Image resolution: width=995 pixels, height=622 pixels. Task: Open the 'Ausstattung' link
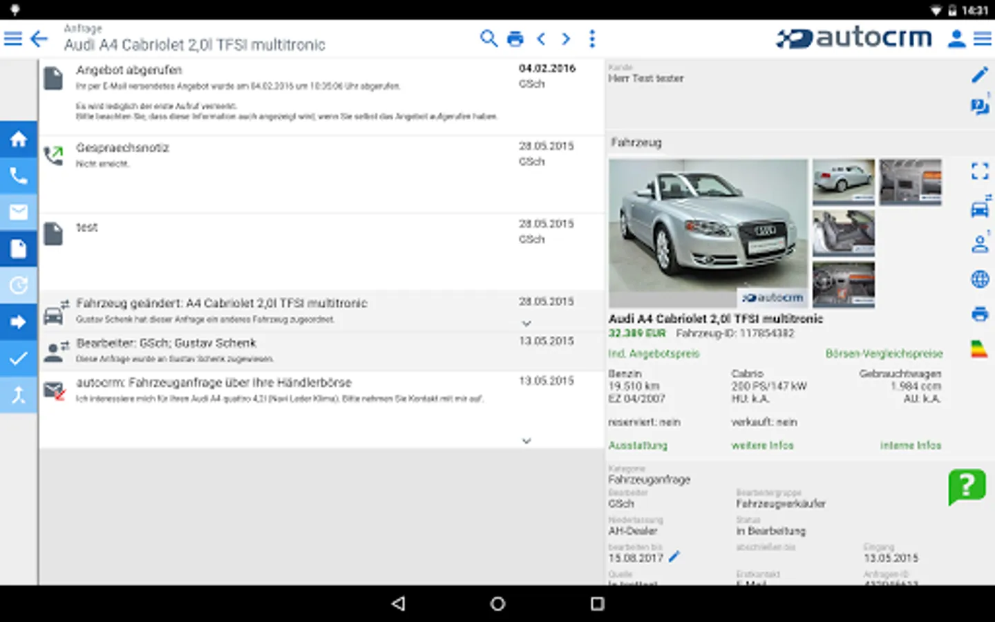click(x=638, y=446)
